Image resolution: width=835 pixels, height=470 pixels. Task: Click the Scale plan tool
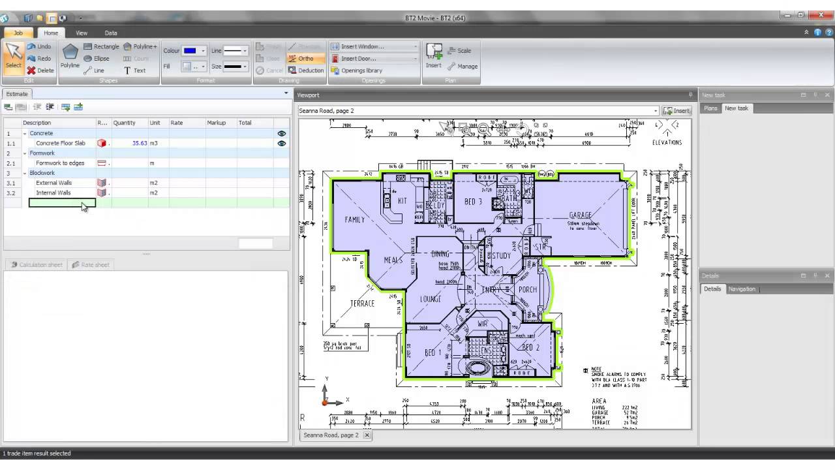(459, 51)
